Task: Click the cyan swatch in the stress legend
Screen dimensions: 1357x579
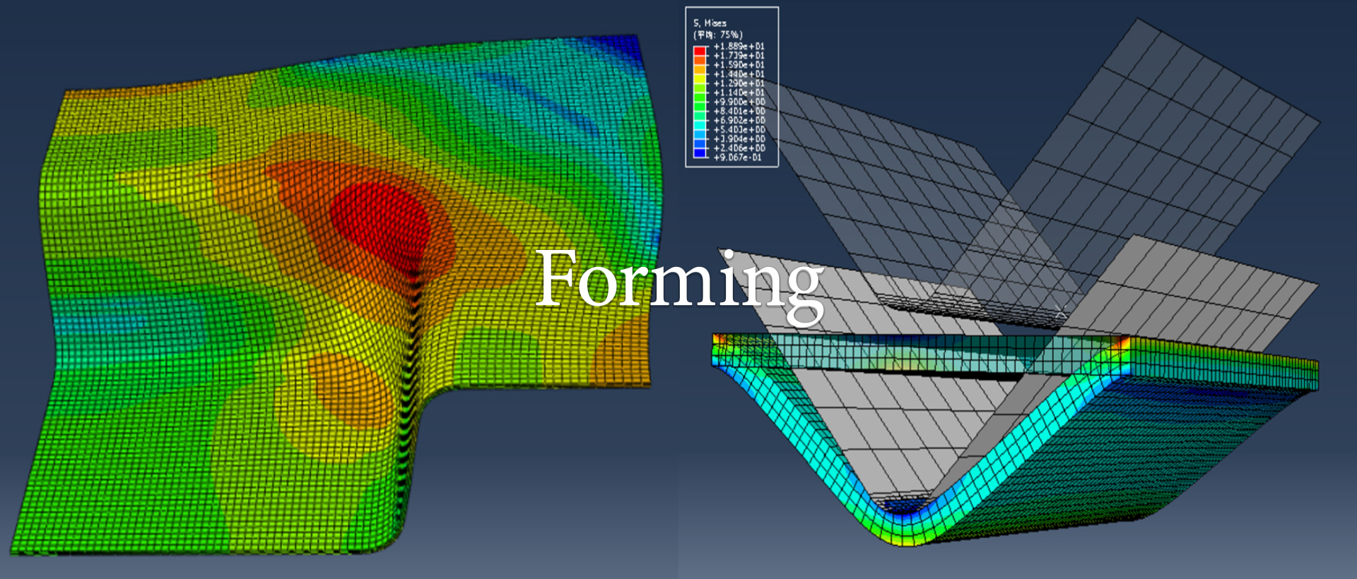Action: (x=700, y=126)
